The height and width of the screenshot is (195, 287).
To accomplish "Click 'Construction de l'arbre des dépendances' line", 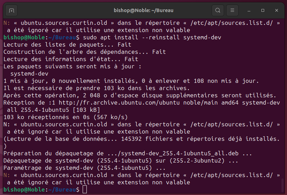I will coord(85,52).
